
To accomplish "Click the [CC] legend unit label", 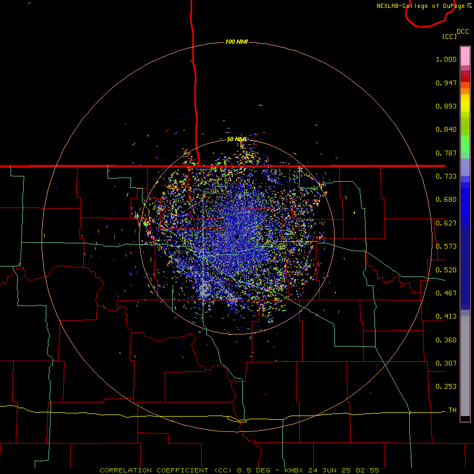I will (450, 36).
